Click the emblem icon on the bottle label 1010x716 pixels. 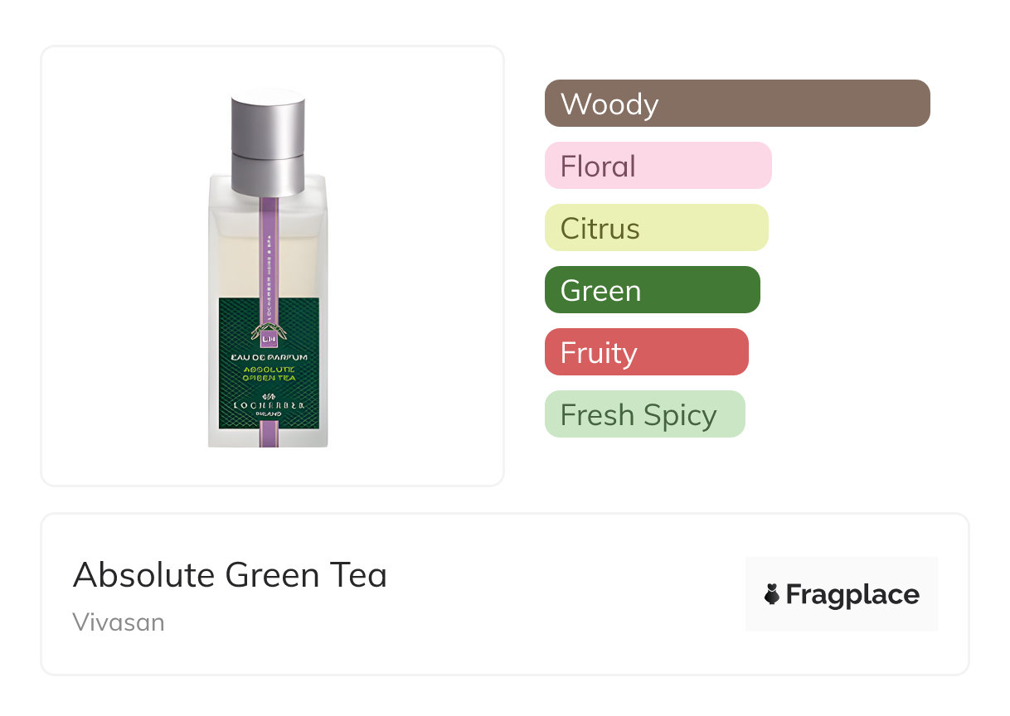click(x=268, y=336)
